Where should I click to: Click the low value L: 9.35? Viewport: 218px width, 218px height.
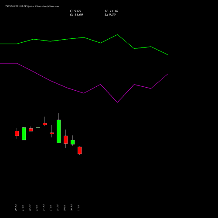click(110, 15)
